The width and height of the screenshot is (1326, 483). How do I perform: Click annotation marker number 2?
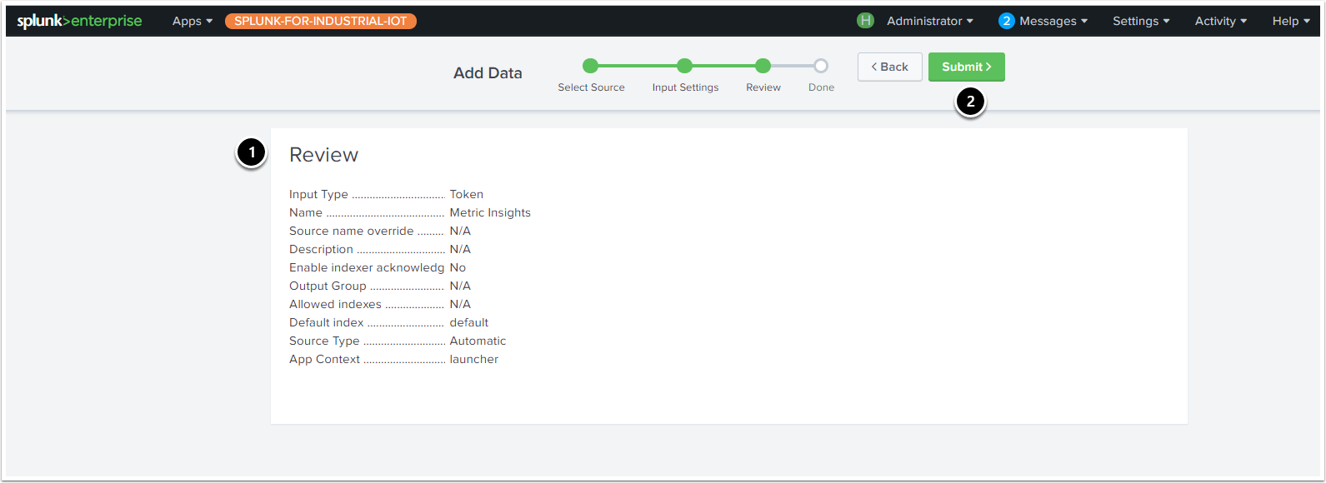coord(970,102)
